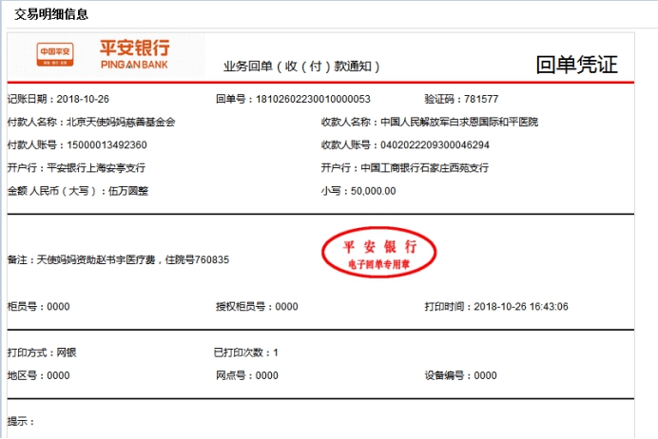Select payer name 北京天使妈妈慈善基金会
This screenshot has width=658, height=439.
coord(121,122)
